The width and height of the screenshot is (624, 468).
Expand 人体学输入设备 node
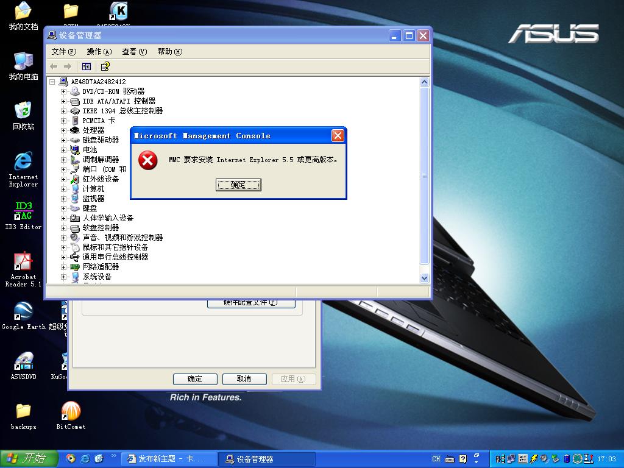tap(63, 218)
